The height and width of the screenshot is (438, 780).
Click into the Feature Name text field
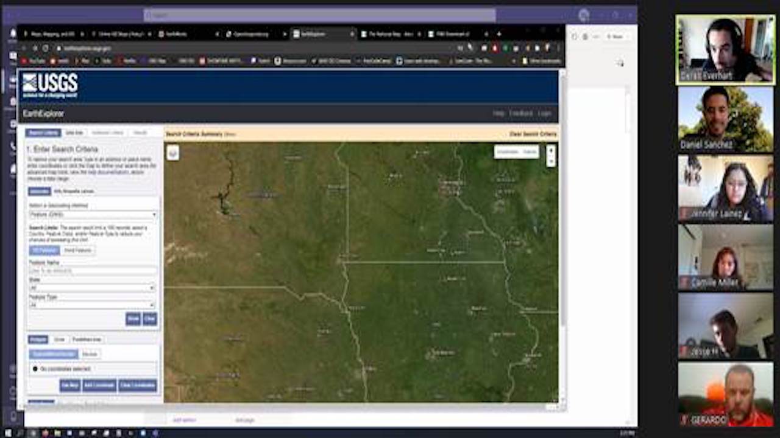(93, 270)
